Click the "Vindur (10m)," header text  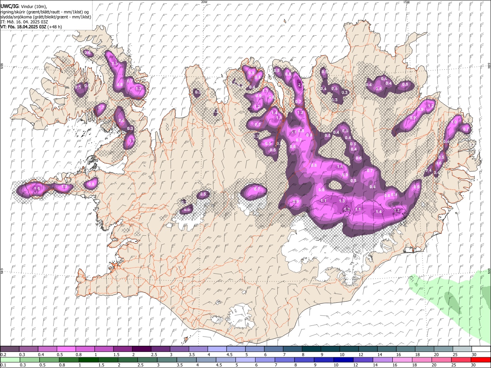coord(33,7)
